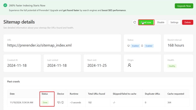Click the 168 hours revisit interval value
Viewport: 196px width, 110px height.
tap(176, 45)
